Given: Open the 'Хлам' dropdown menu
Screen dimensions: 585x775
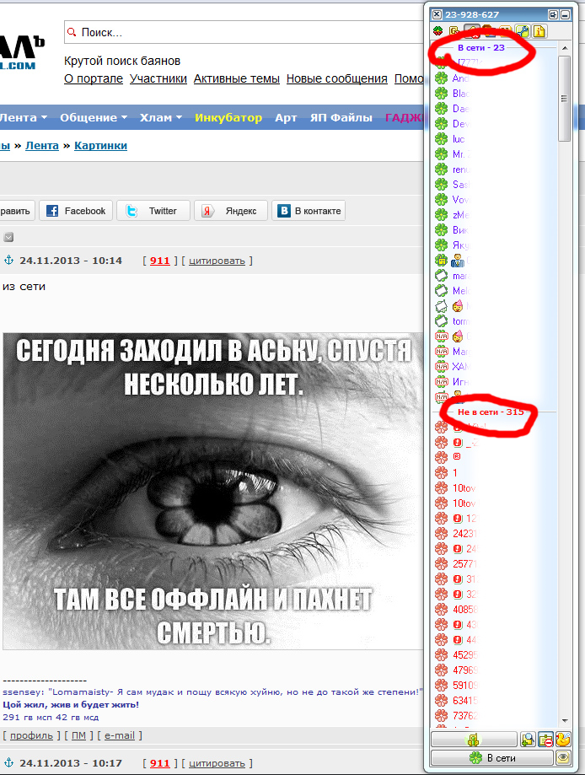Looking at the screenshot, I should click(160, 117).
